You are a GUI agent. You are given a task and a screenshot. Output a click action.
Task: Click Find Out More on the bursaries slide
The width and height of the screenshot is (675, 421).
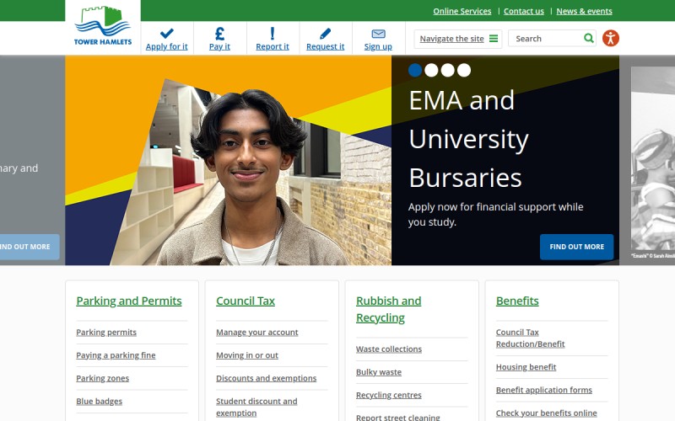coord(576,247)
